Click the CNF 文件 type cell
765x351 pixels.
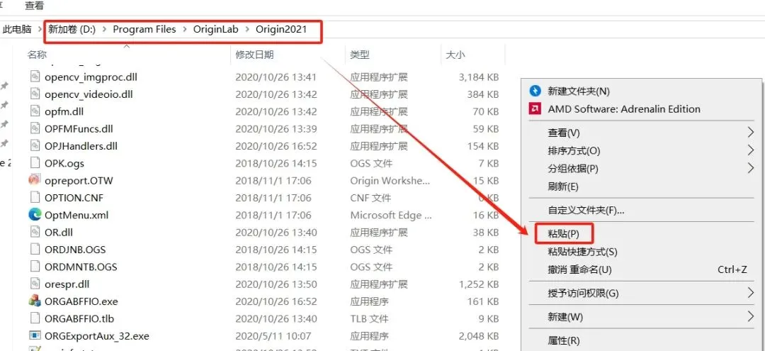tap(370, 198)
